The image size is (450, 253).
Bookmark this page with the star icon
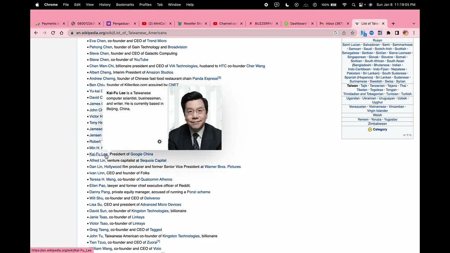pos(352,33)
